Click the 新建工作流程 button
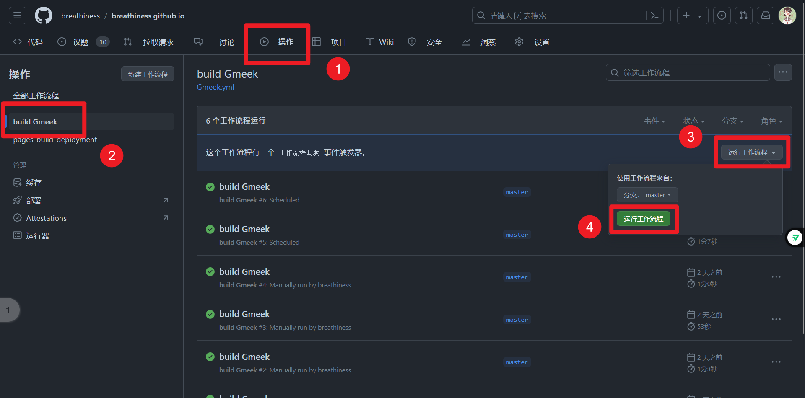The image size is (805, 398). pyautogui.click(x=148, y=73)
